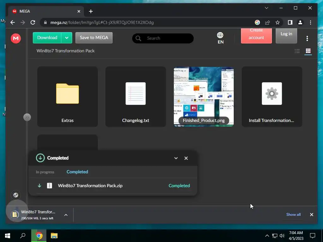Click the MEGA Search field

coord(163,38)
